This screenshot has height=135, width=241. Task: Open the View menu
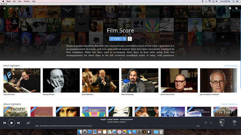click(20, 1)
